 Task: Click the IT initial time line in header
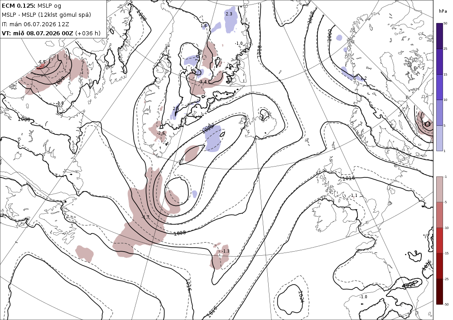[35, 24]
